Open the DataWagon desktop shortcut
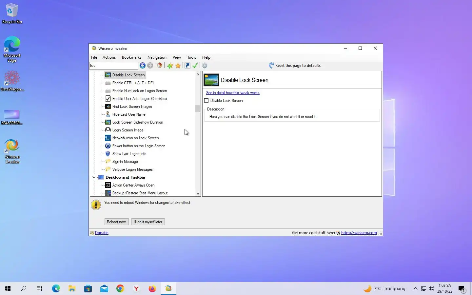The width and height of the screenshot is (472, 295). [x=12, y=81]
